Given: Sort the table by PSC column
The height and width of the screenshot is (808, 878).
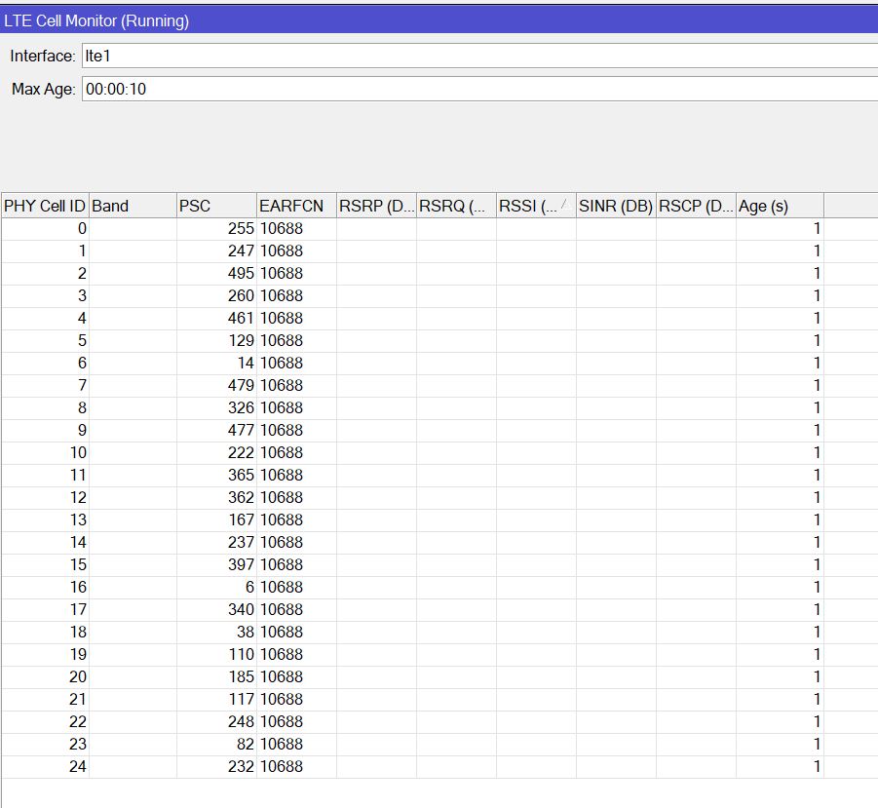Looking at the screenshot, I should click(214, 206).
